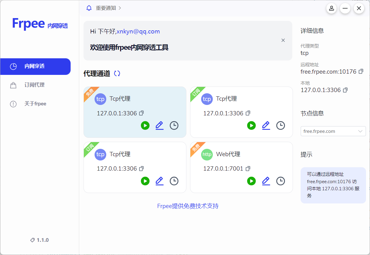Expand the free.frpee.com node dropdown
Image resolution: width=370 pixels, height=255 pixels.
[x=333, y=131]
